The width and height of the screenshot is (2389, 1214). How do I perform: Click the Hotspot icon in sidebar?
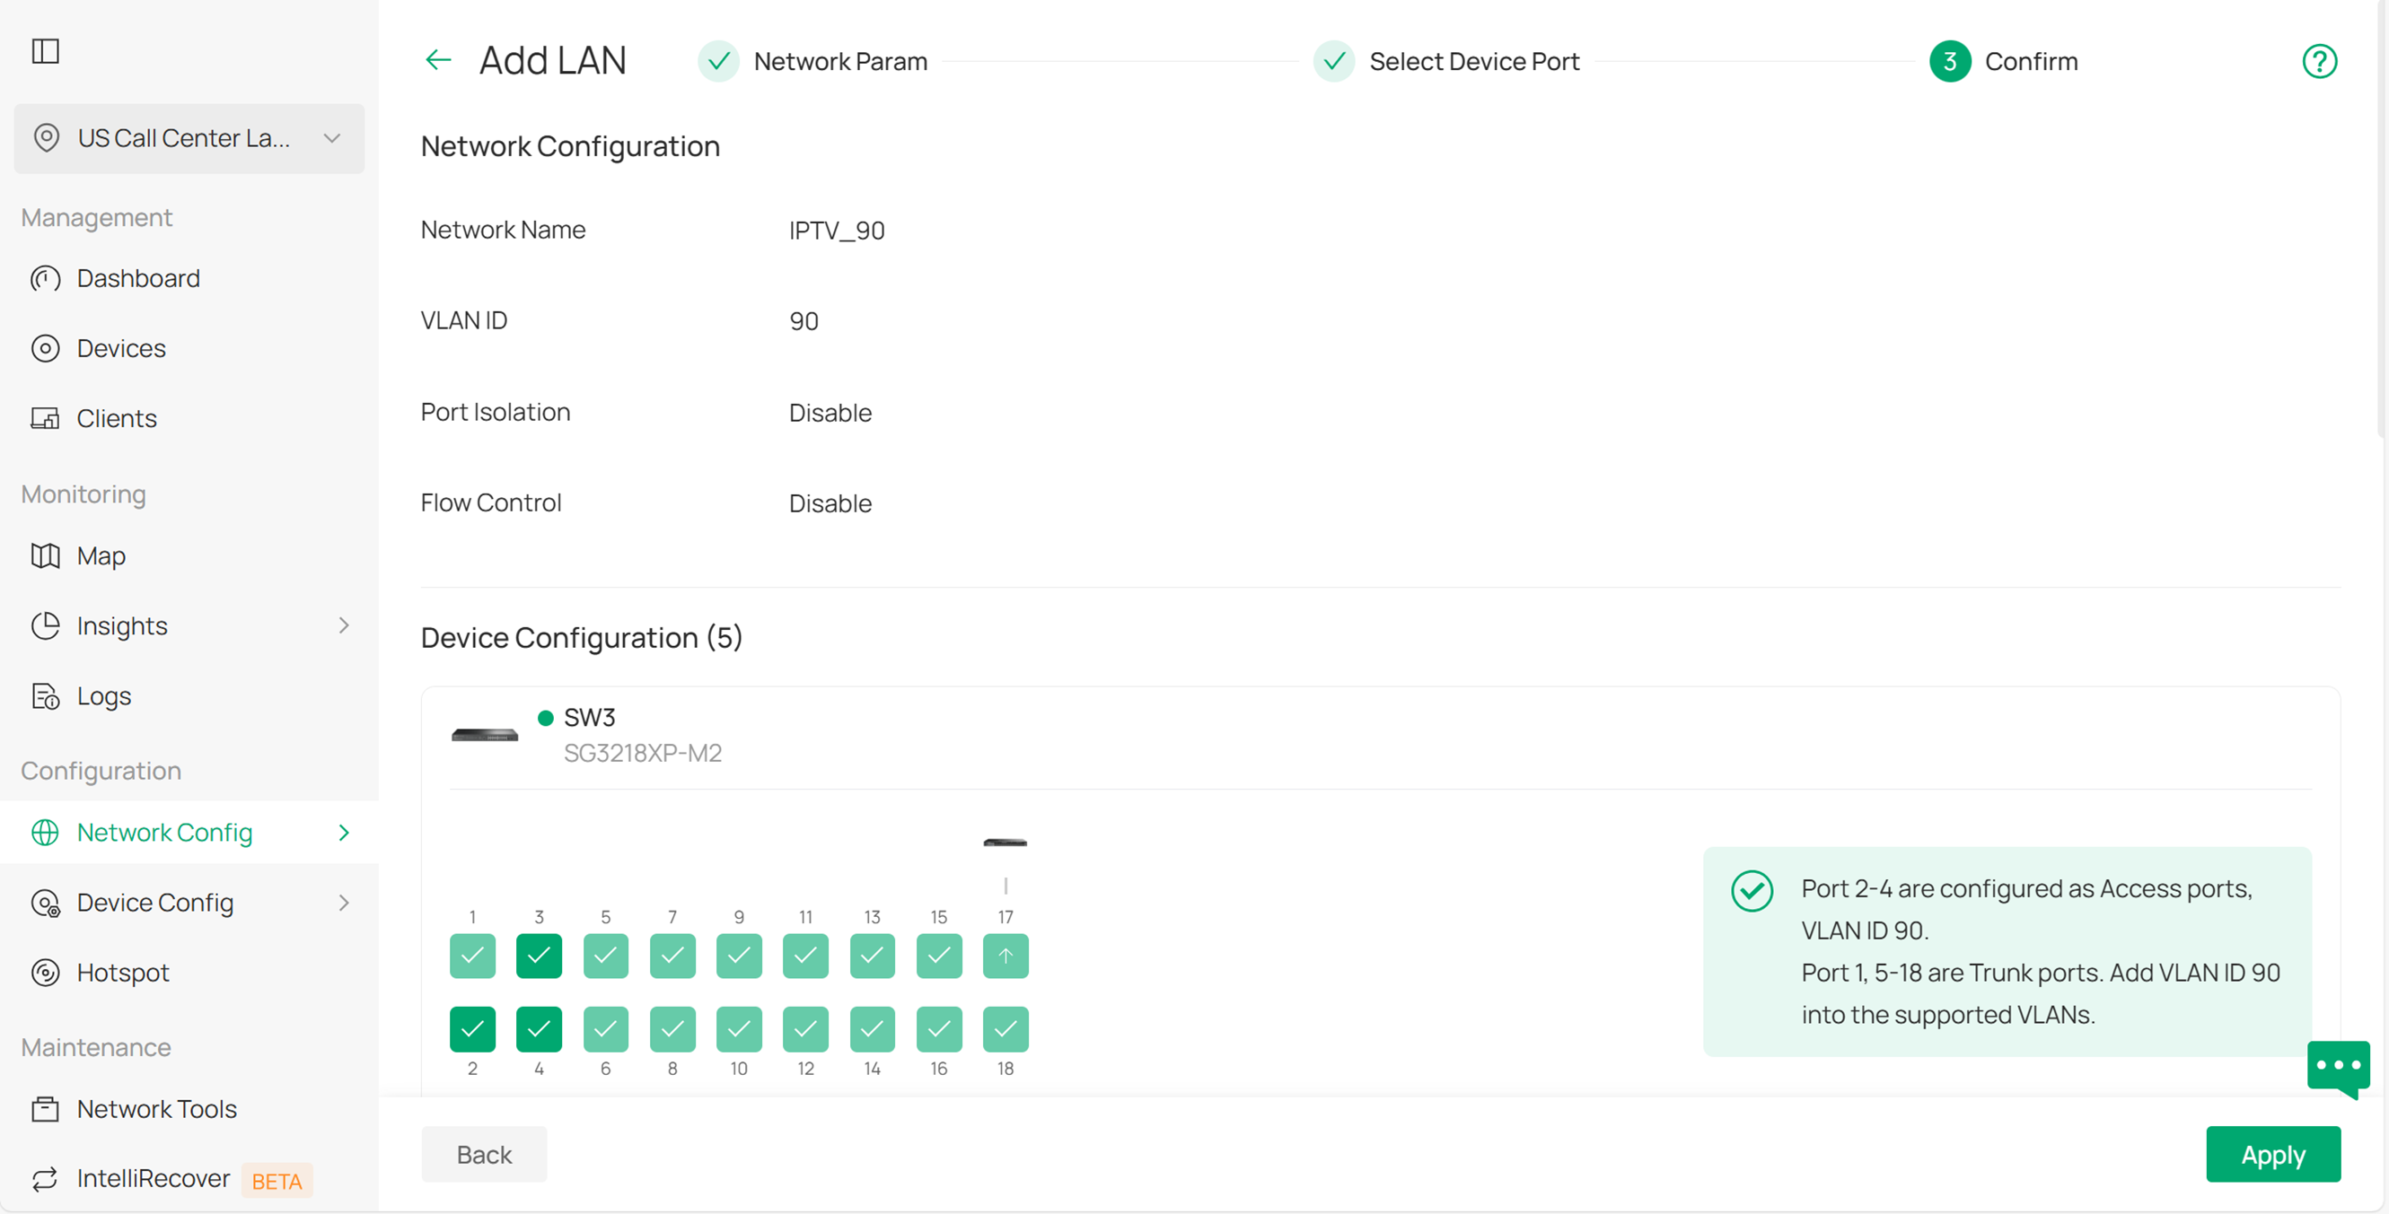45,973
